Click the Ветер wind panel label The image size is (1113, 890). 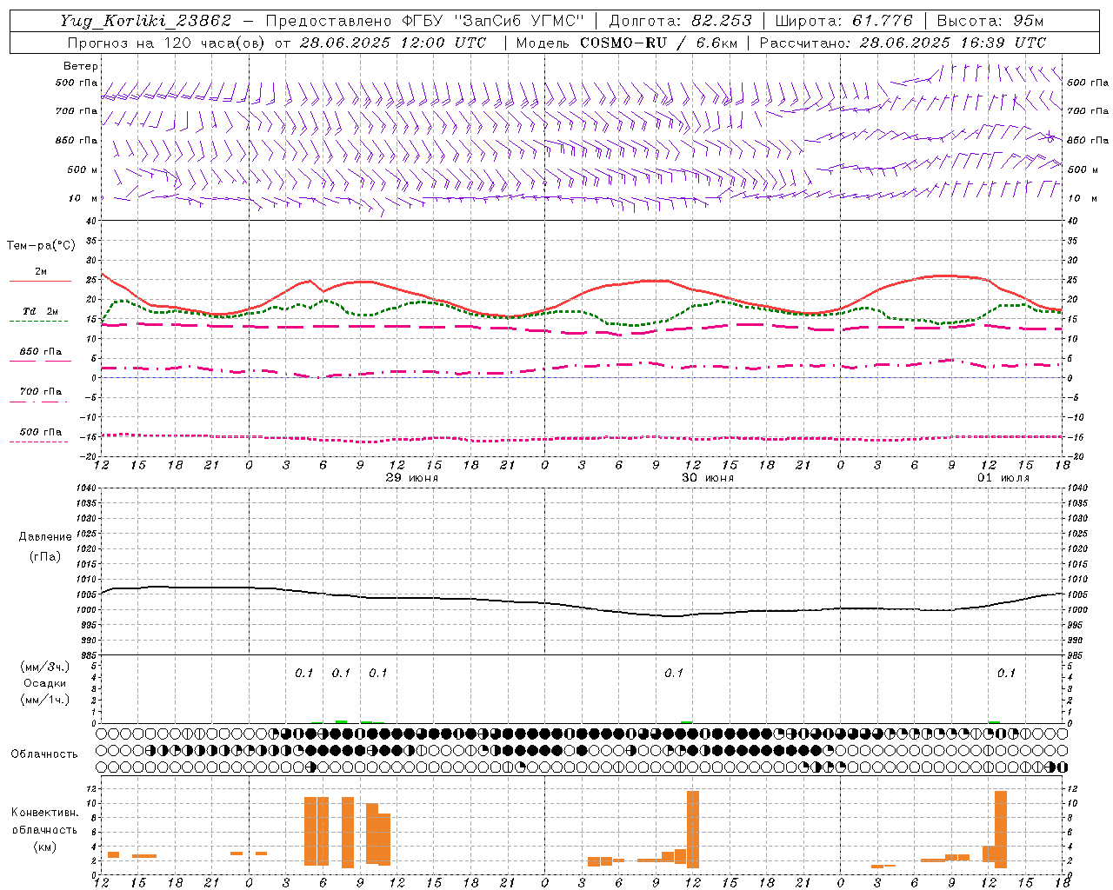click(81, 66)
